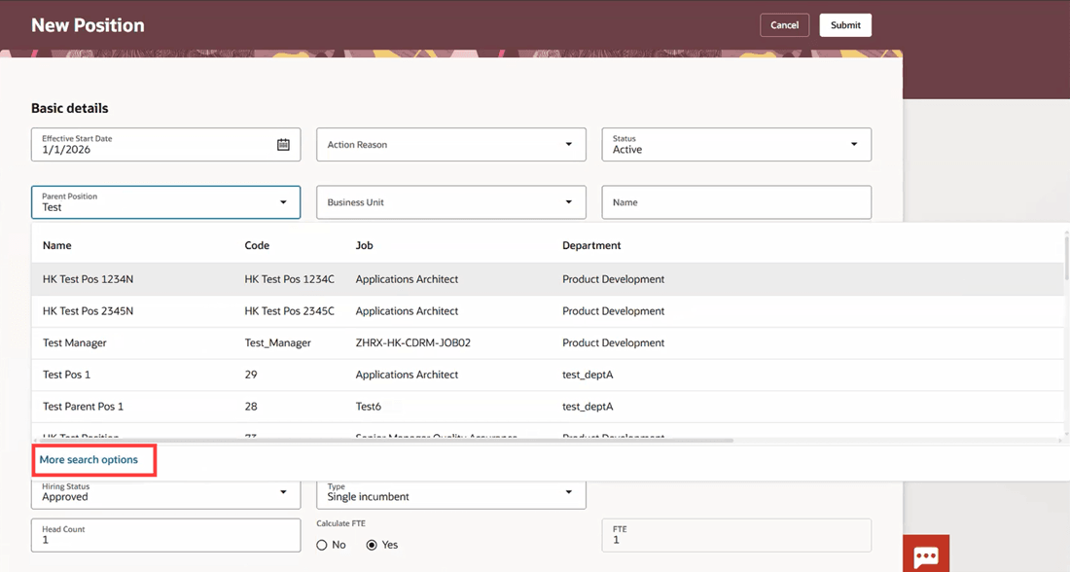Click the New Position page title
This screenshot has height=572, width=1070.
coord(88,25)
